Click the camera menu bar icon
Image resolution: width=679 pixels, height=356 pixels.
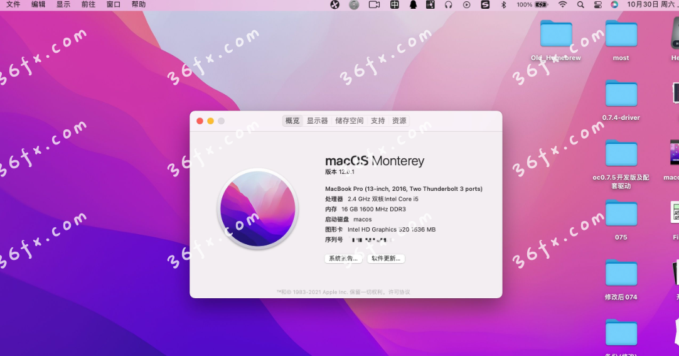click(x=374, y=5)
